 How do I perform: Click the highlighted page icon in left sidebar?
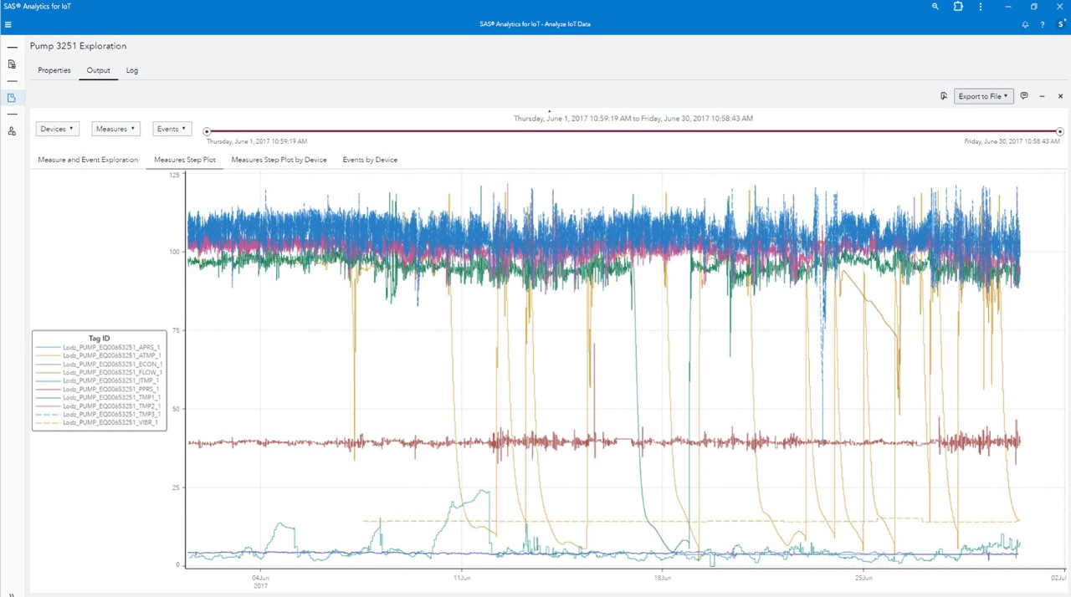12,97
